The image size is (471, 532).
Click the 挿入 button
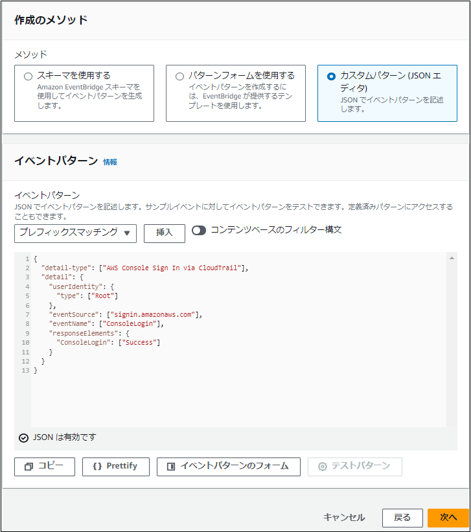[x=165, y=233]
